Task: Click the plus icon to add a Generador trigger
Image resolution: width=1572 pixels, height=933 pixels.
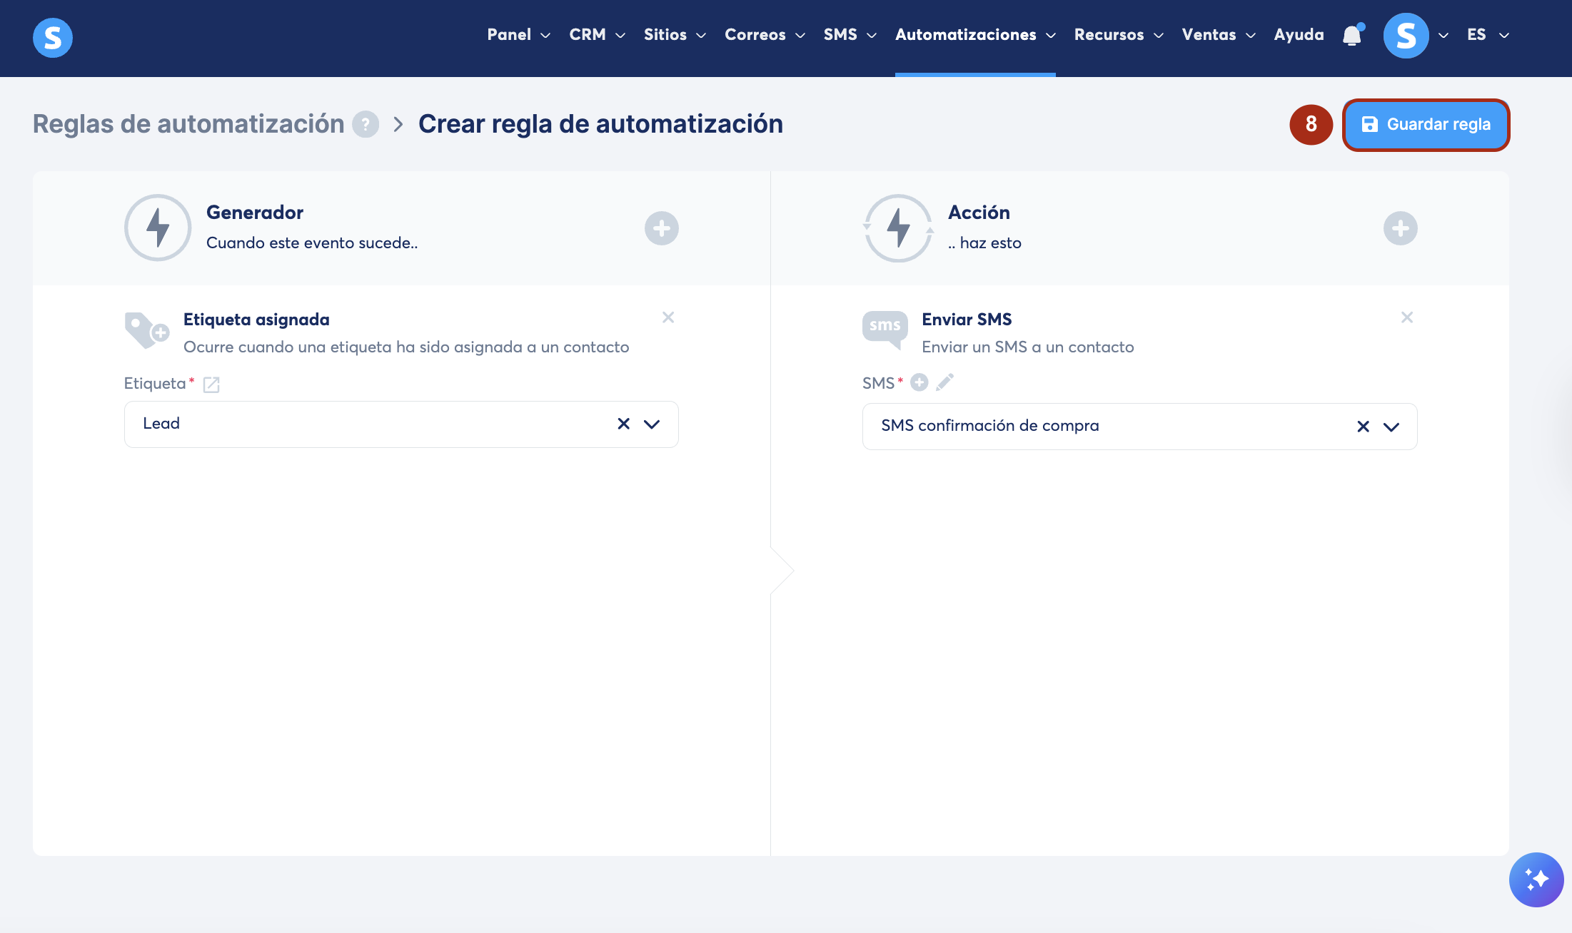Action: pos(661,228)
